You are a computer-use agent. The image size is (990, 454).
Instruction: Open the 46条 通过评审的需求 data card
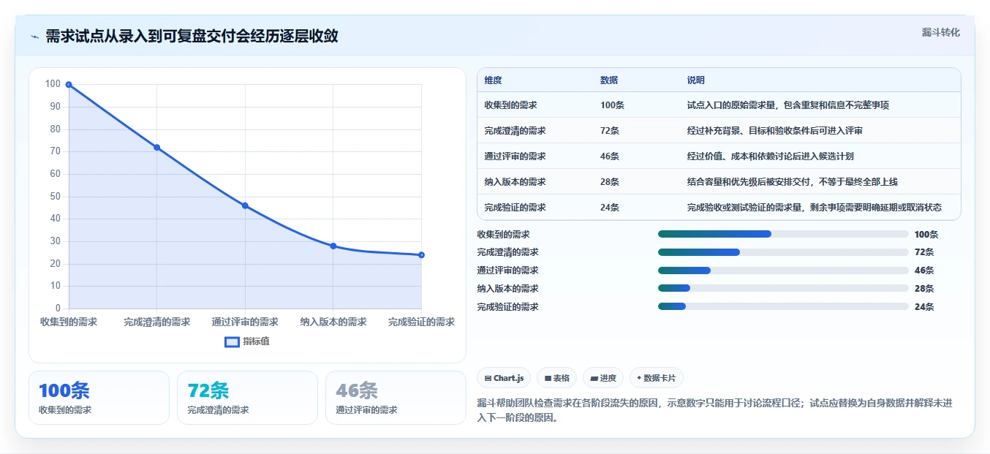[x=396, y=398]
